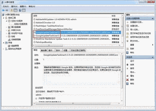This screenshot has height=111, width=156.
Task: Open the 文件(F) menu
Action: pos(6,6)
